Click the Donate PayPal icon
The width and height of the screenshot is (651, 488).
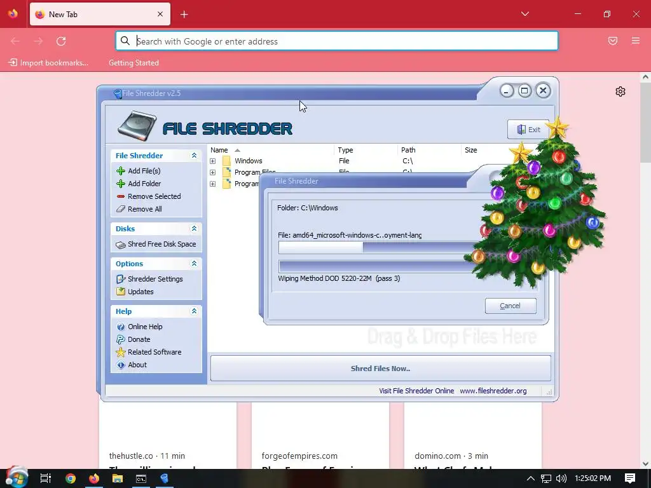coord(121,339)
